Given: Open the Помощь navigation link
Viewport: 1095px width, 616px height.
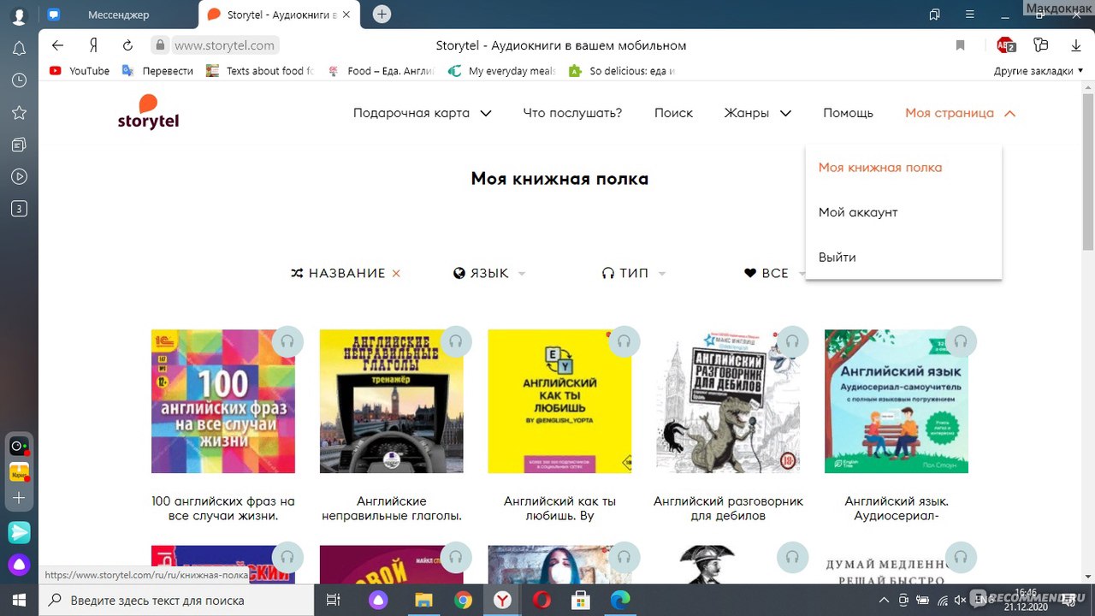Looking at the screenshot, I should point(848,113).
